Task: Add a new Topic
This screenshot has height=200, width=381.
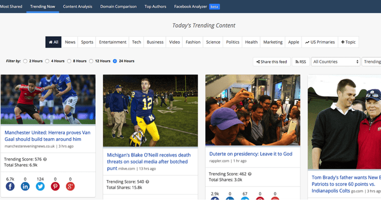Action: 348,42
